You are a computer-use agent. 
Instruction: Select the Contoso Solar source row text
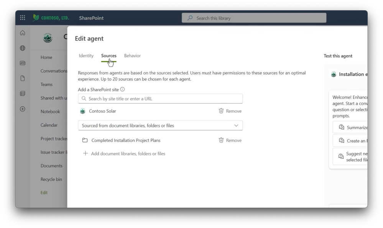coord(102,111)
